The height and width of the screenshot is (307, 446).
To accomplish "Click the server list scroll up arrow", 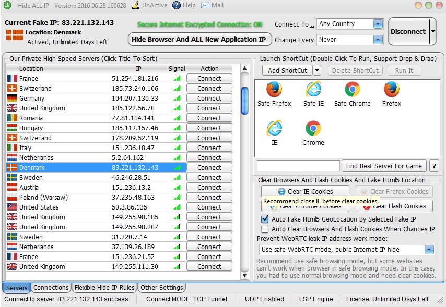I will point(244,68).
